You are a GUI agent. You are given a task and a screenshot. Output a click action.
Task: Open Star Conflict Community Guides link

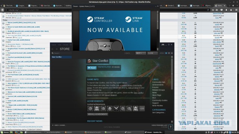[x=160, y=100]
